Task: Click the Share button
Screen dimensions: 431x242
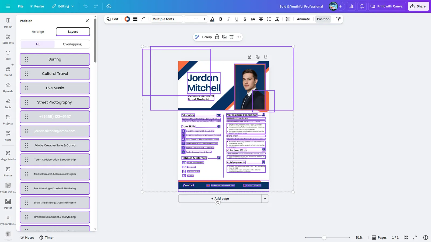Action: coord(418,6)
